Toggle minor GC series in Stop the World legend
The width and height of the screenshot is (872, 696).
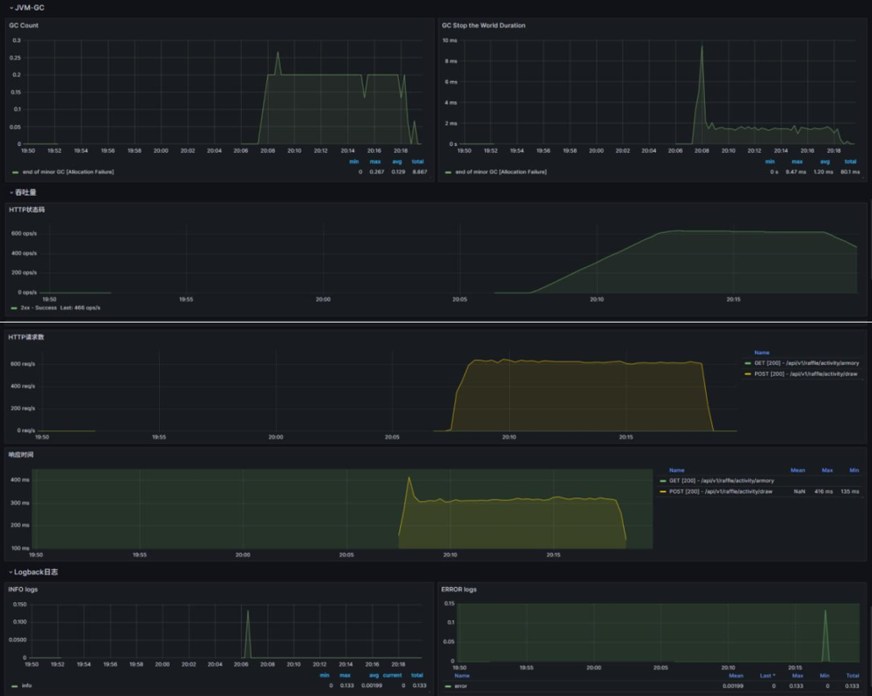tap(500, 171)
